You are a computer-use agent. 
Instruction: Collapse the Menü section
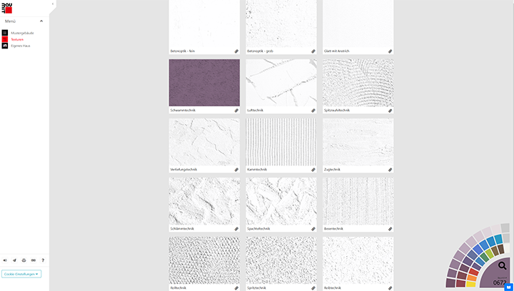pyautogui.click(x=41, y=21)
